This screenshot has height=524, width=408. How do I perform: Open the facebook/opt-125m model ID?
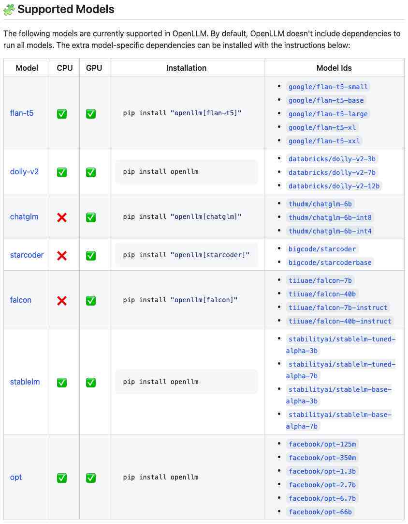tap(322, 444)
